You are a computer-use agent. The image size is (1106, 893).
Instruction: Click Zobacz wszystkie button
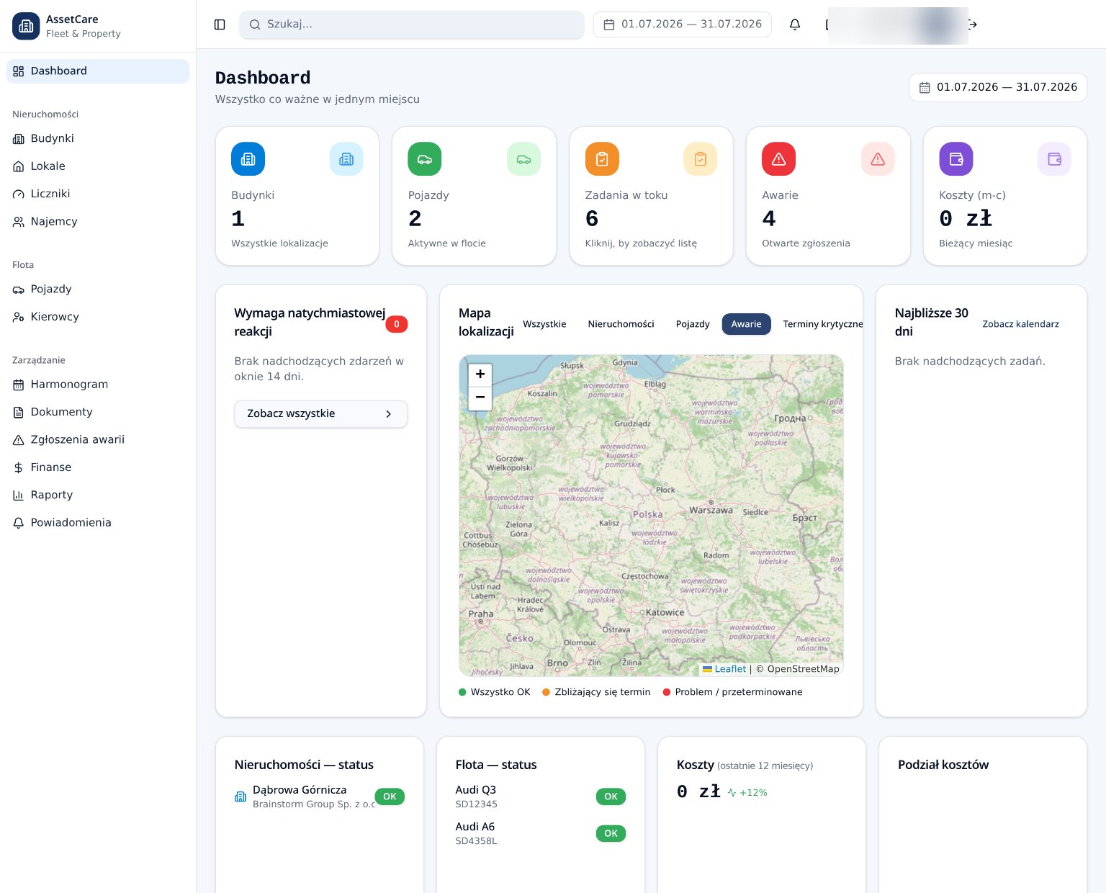320,414
